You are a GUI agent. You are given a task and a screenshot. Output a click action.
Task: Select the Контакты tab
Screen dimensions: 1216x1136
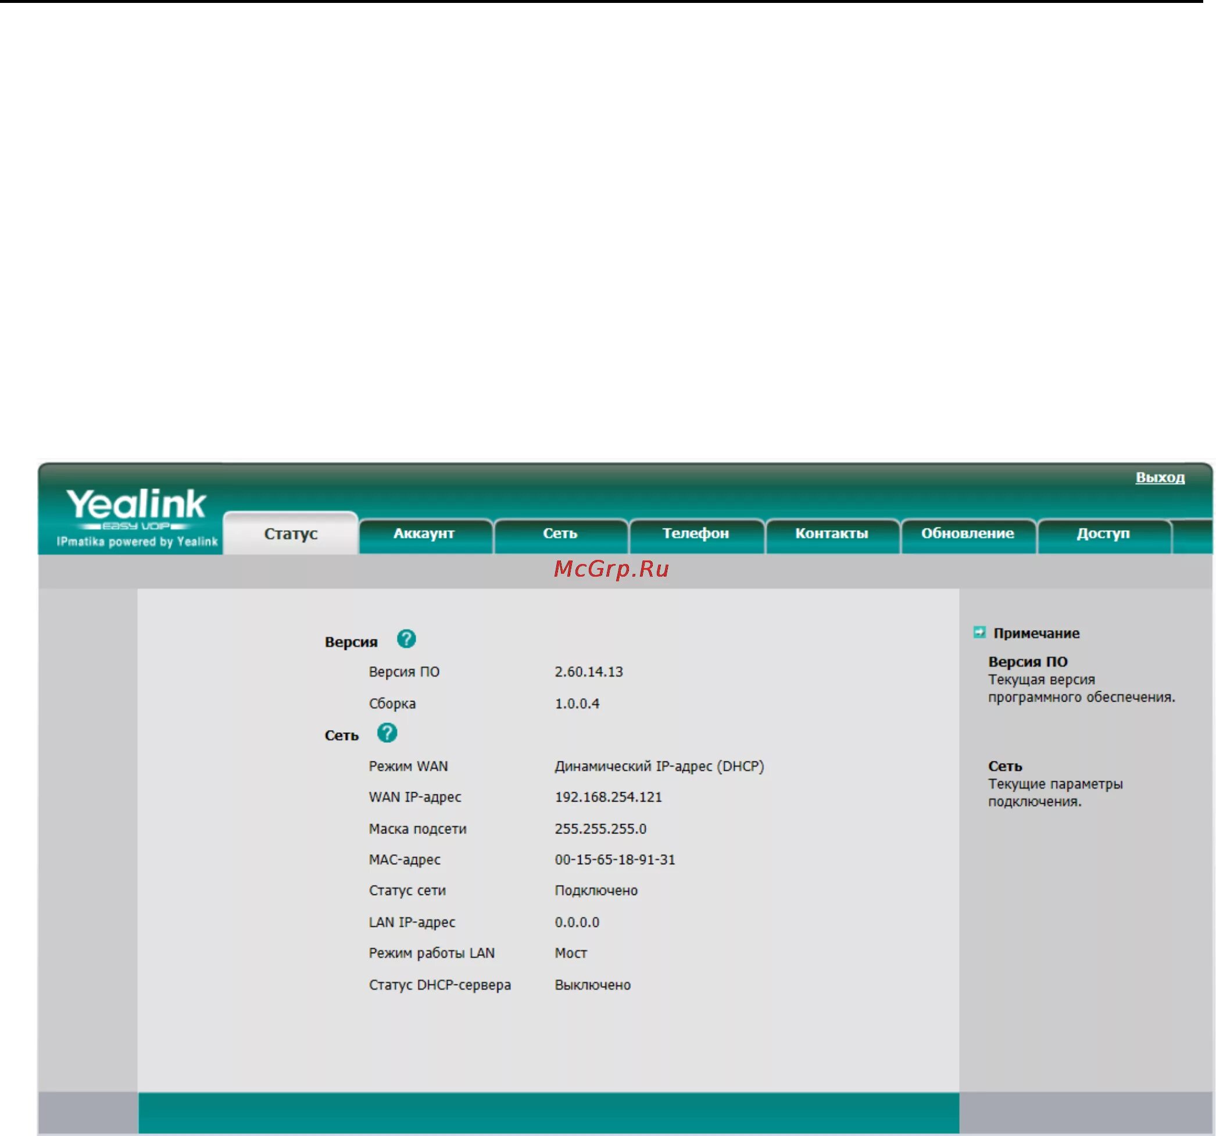coord(831,534)
